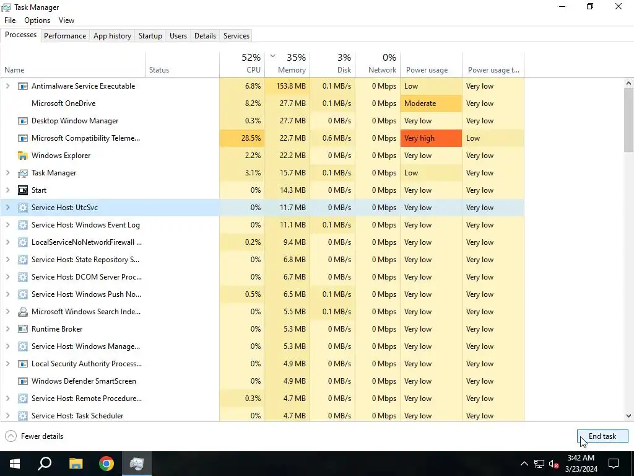
Task: Click the Microsoft Compatibility Telemetry process icon
Action: coord(23,138)
